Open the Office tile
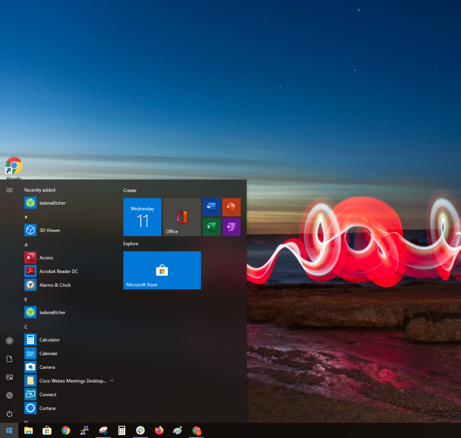The width and height of the screenshot is (461, 438). [181, 217]
